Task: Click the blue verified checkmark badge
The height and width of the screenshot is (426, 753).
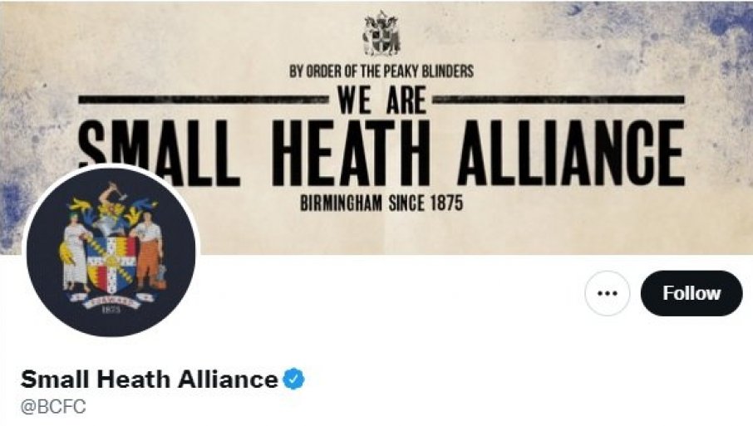Action: tap(293, 379)
